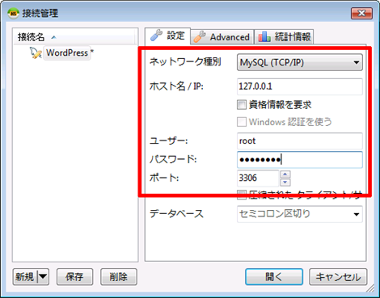Switch to the 統計情報 tab
Image resolution: width=380 pixels, height=298 pixels.
click(284, 37)
